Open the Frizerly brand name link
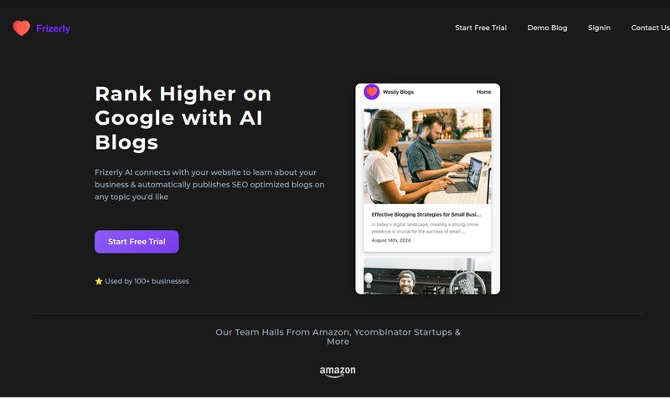670x415 pixels. click(x=53, y=28)
